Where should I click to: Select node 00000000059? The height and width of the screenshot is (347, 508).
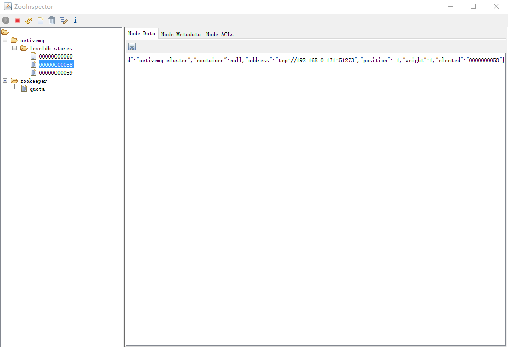(55, 73)
